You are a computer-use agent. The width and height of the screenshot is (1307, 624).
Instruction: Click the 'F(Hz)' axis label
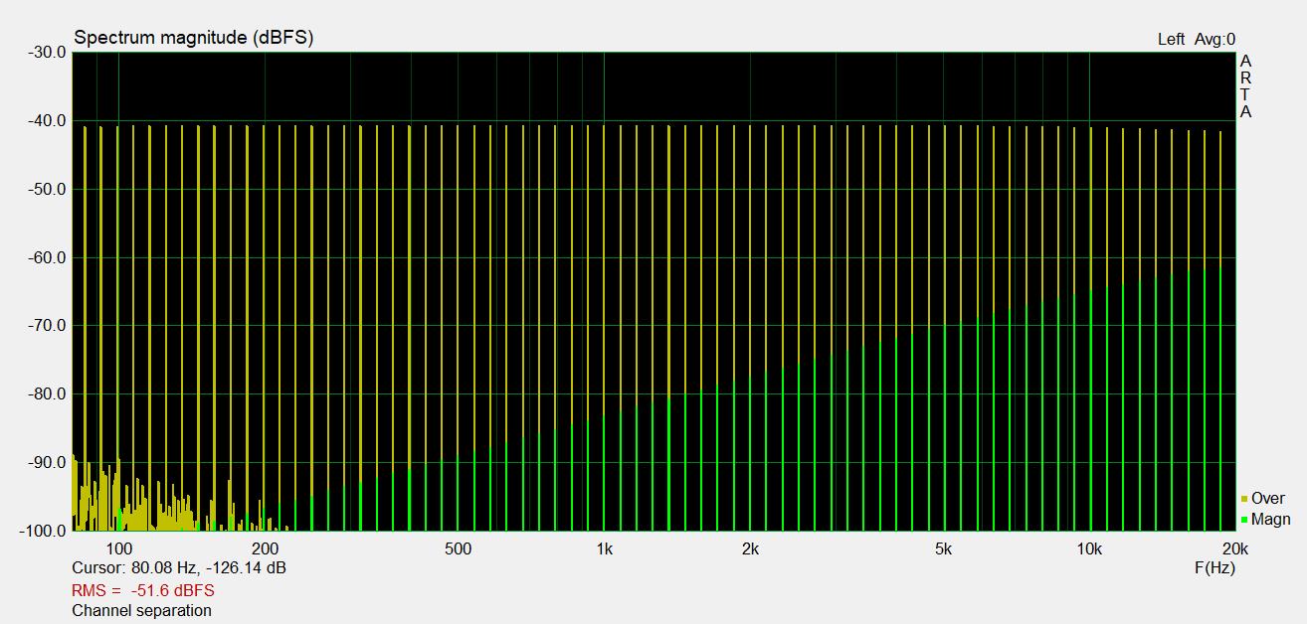pyautogui.click(x=1214, y=568)
